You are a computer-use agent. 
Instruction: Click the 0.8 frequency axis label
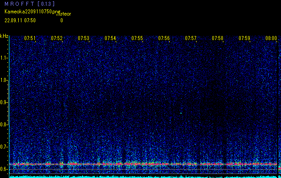4,125
